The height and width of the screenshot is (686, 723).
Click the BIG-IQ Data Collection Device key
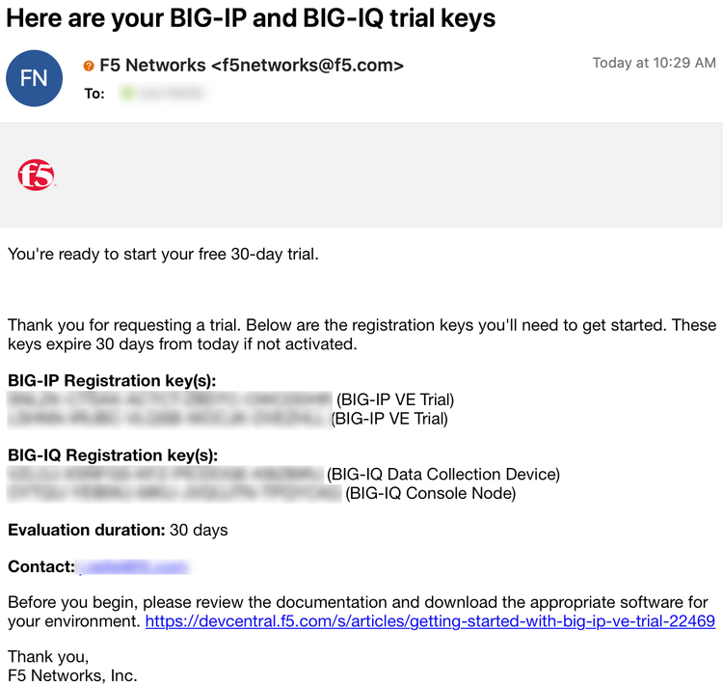point(165,475)
